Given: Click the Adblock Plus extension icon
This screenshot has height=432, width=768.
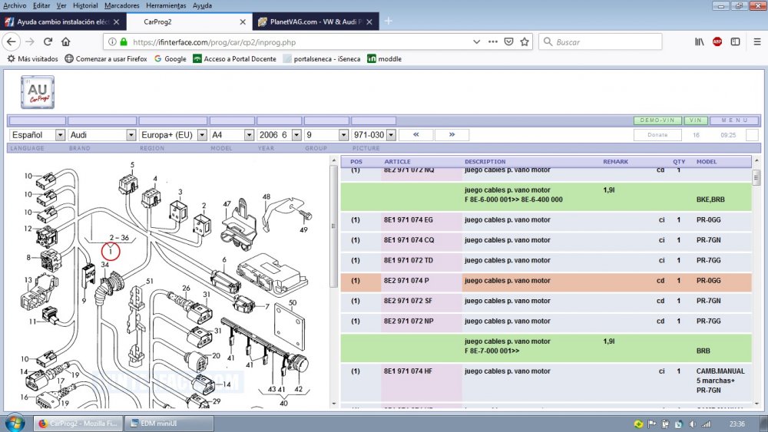Looking at the screenshot, I should [717, 42].
